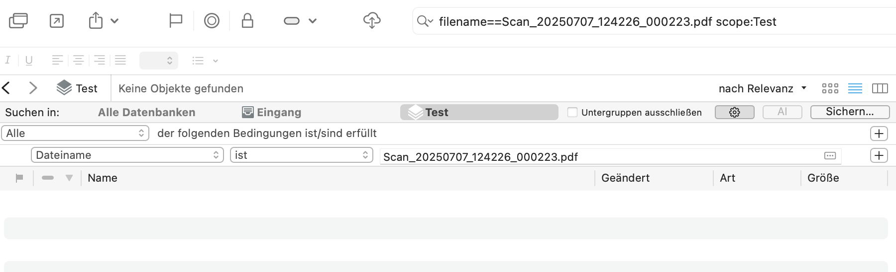Click the open-in-new-window arrow icon

pos(57,21)
